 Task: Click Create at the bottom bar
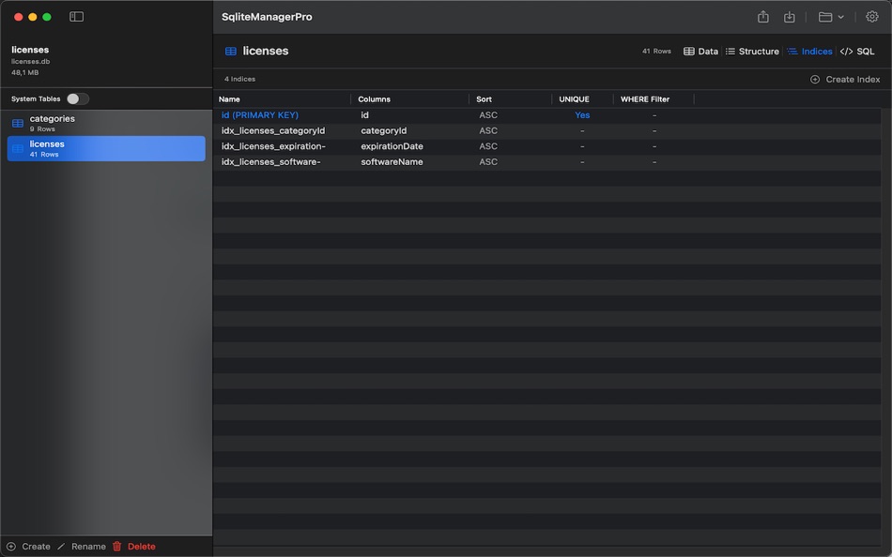[31, 546]
